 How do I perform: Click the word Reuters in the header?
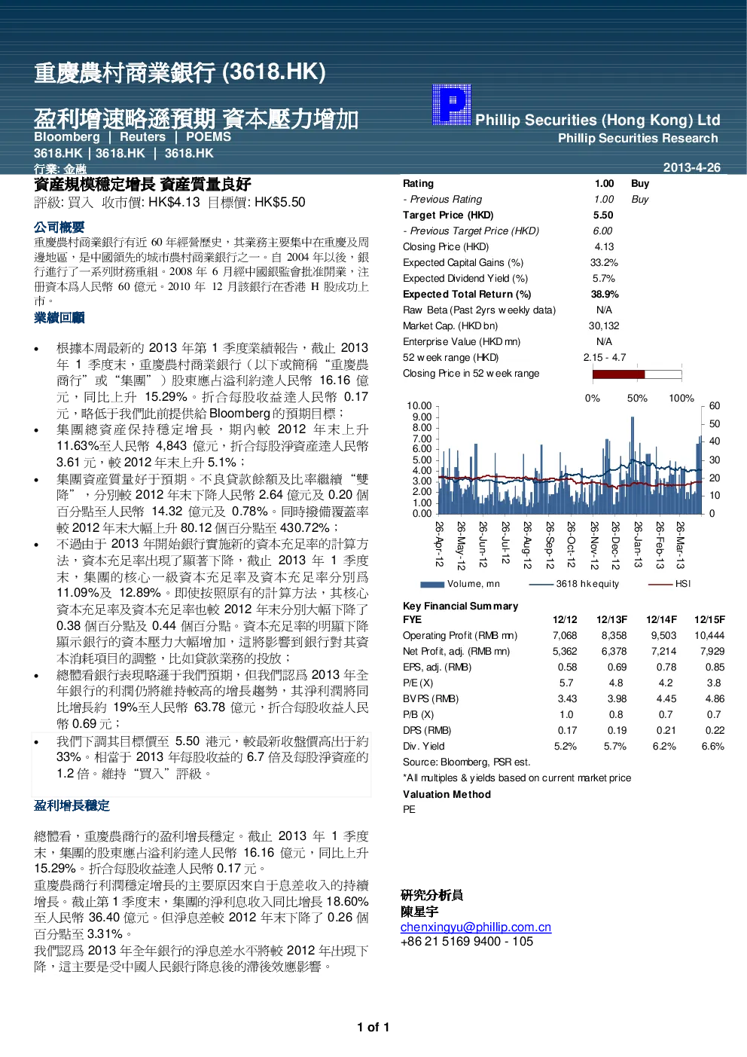(142, 137)
